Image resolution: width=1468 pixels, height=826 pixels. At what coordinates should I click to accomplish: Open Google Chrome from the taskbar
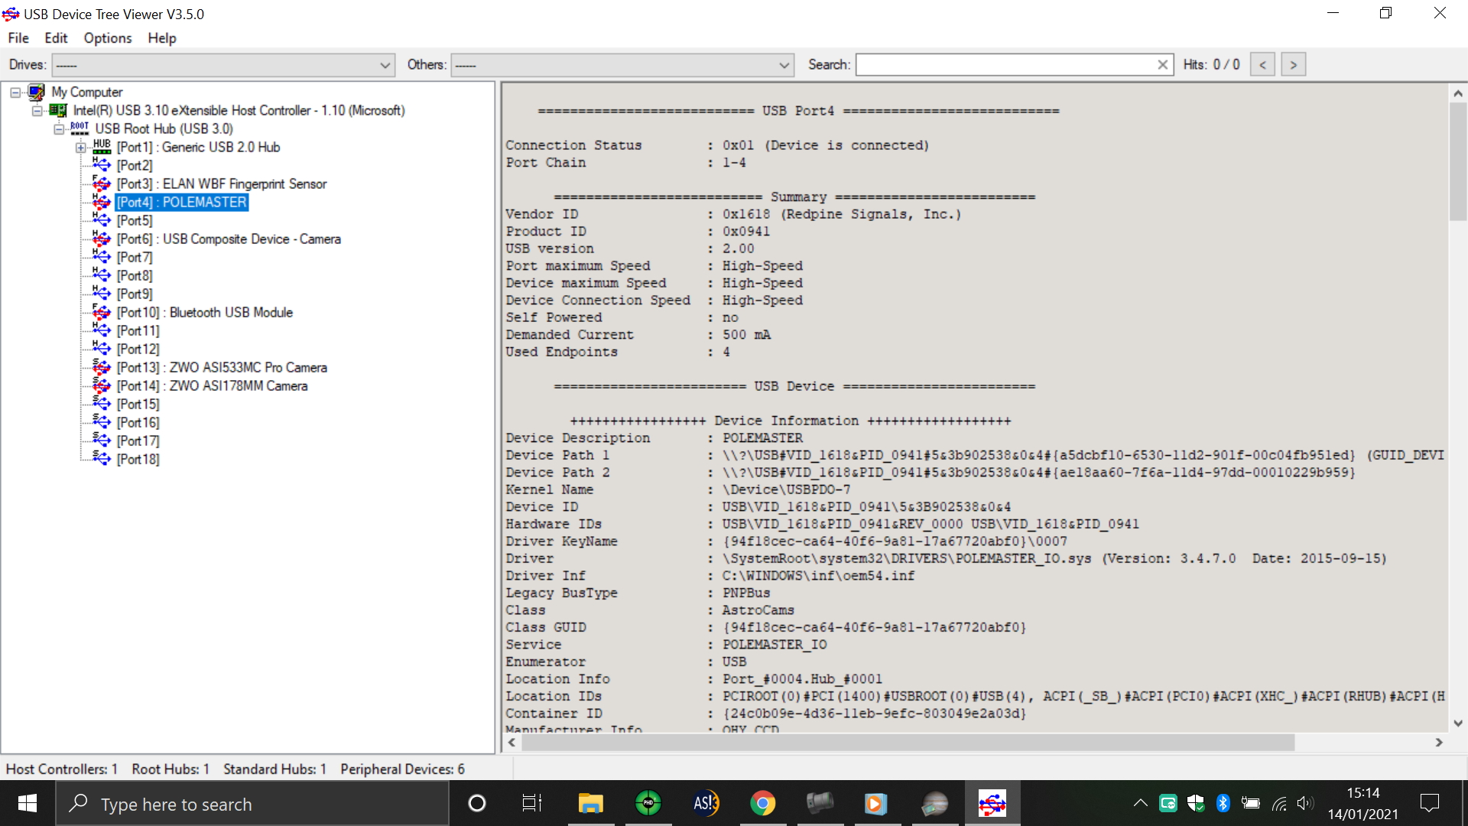click(763, 803)
